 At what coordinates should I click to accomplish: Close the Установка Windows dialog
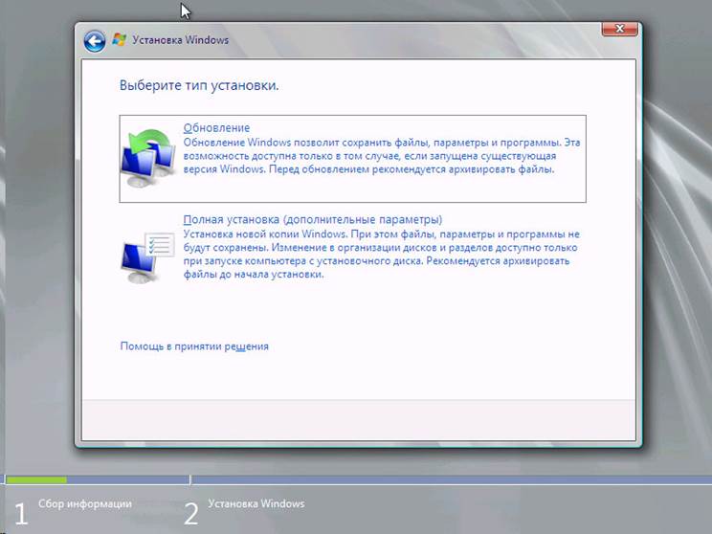(620, 29)
